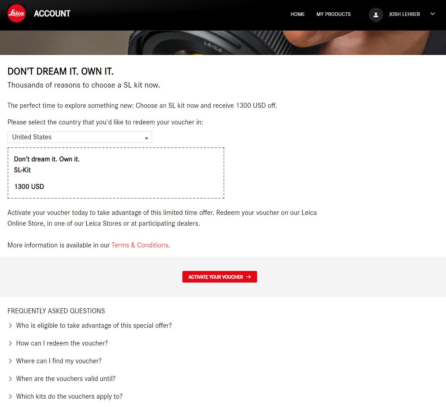Click the Josh Lehrer account name
Screen dimensions: 446x407
point(404,14)
